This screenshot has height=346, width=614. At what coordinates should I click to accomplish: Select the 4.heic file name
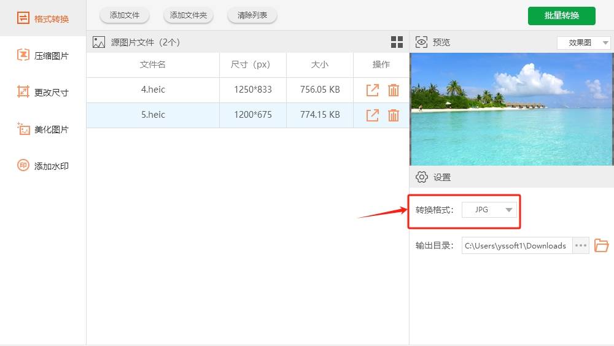coord(153,90)
